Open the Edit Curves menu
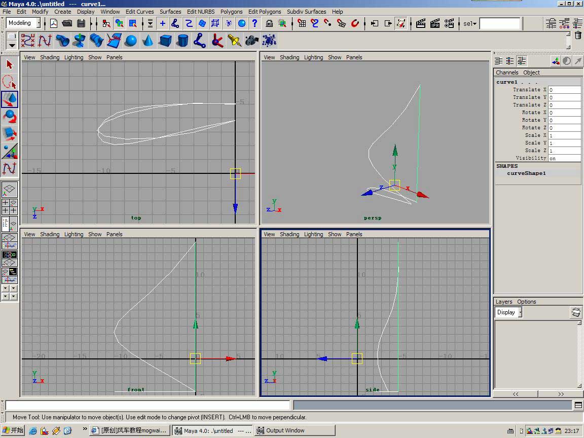Viewport: 584px width, 438px height. pyautogui.click(x=139, y=12)
